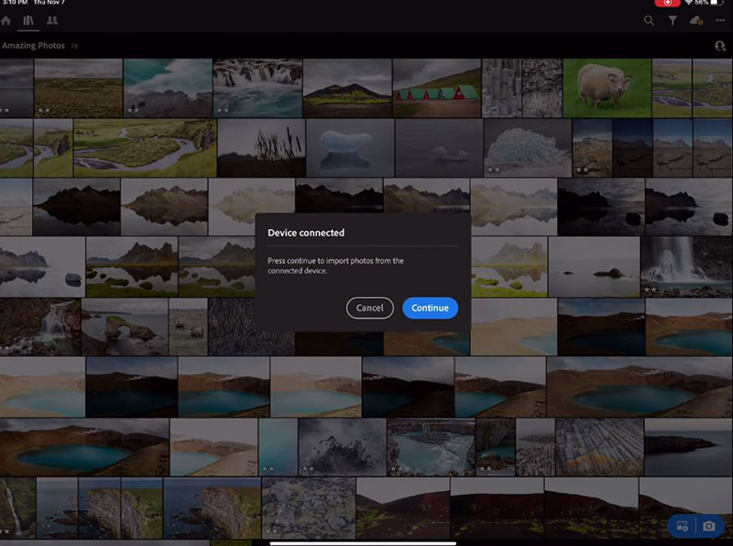Tap the screen recording indicator in status bar
The height and width of the screenshot is (546, 733).
(x=667, y=3)
